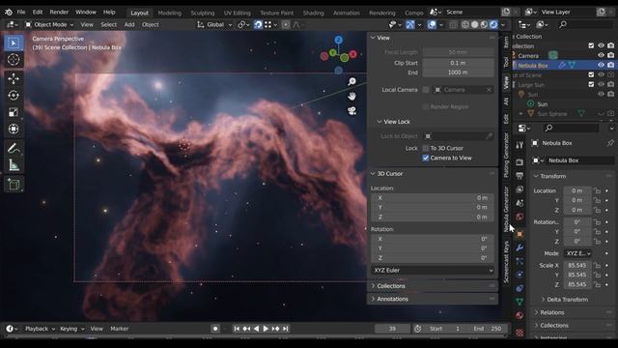Select the Add Cube tool

(x=14, y=185)
